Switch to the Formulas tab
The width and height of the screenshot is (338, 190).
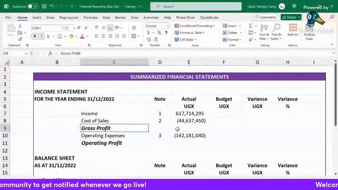pyautogui.click(x=90, y=17)
